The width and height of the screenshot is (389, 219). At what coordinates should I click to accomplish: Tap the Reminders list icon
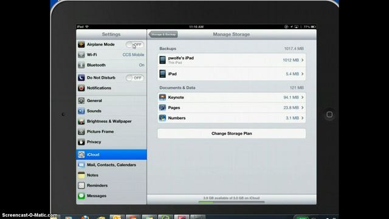pos(81,186)
